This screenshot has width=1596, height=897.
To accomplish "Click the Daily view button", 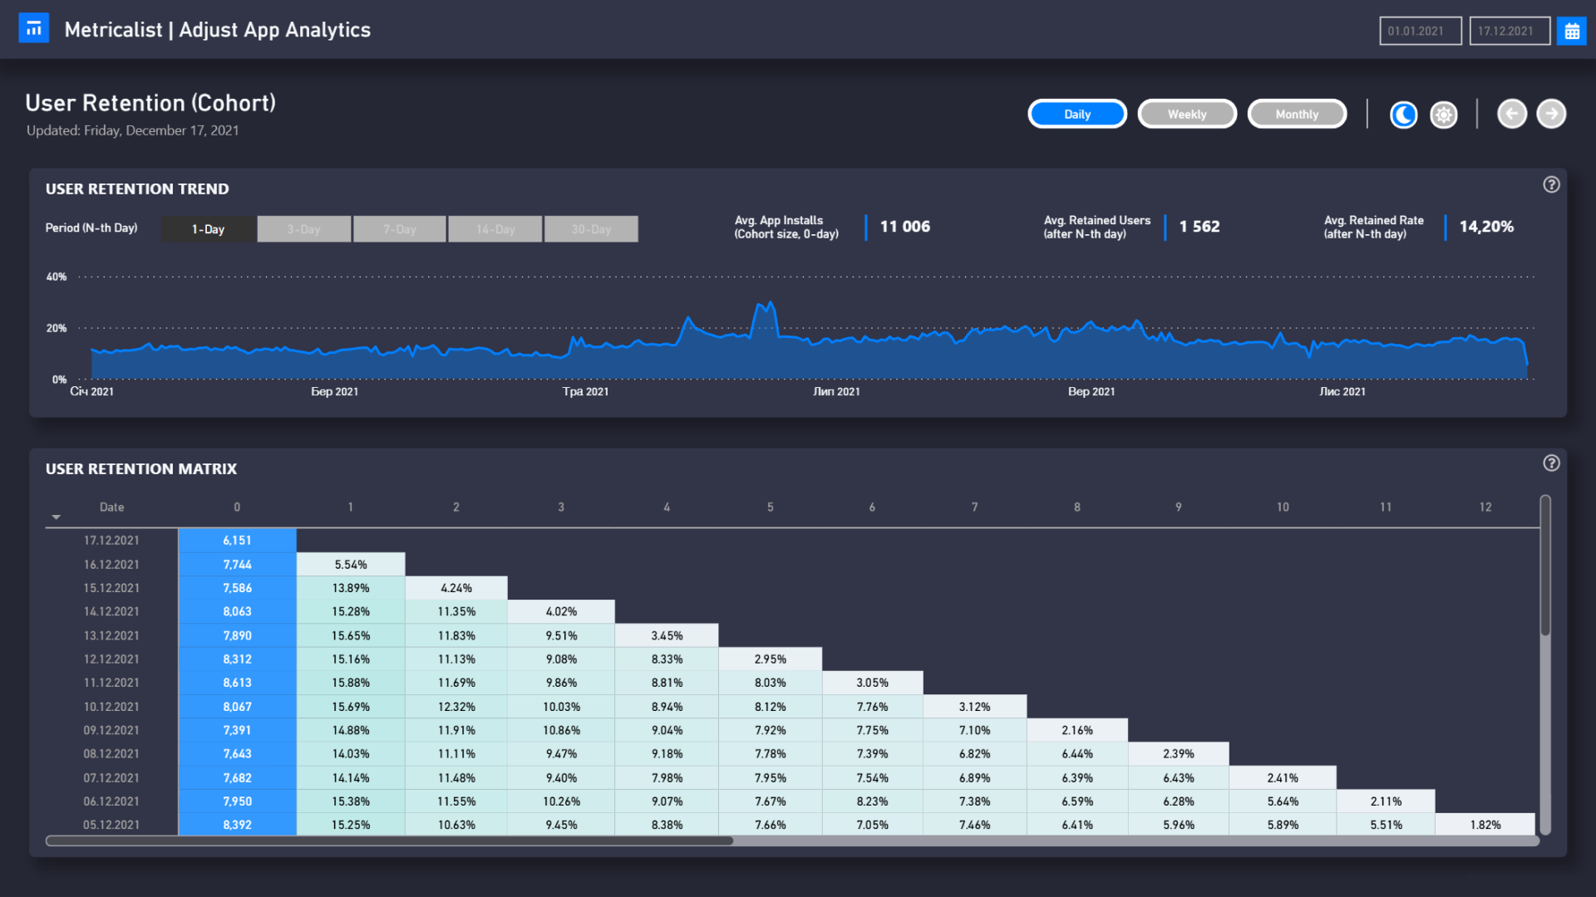I will (x=1077, y=114).
